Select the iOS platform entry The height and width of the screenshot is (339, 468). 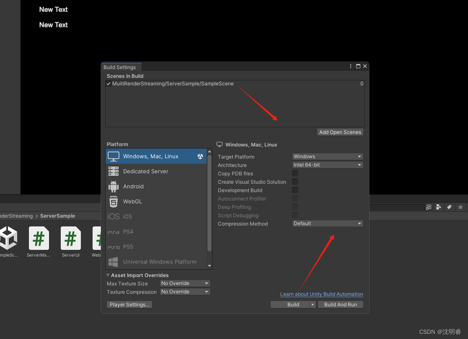click(156, 216)
